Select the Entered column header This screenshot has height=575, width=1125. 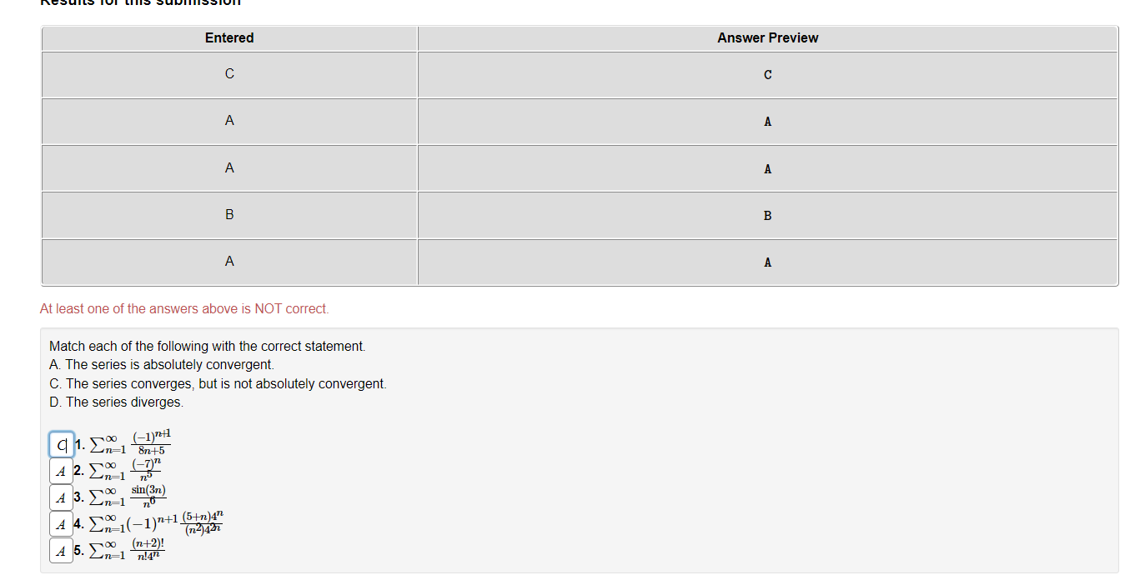[229, 37]
